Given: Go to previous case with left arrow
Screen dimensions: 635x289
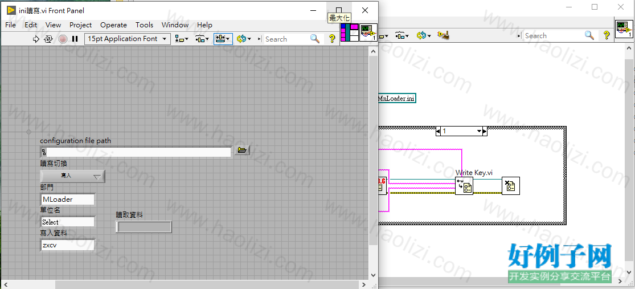Looking at the screenshot, I should tap(438, 131).
